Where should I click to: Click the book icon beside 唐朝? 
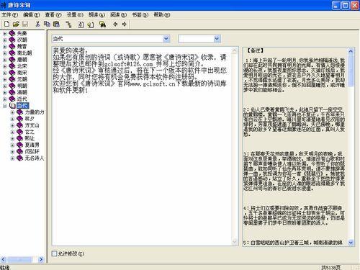(12, 60)
